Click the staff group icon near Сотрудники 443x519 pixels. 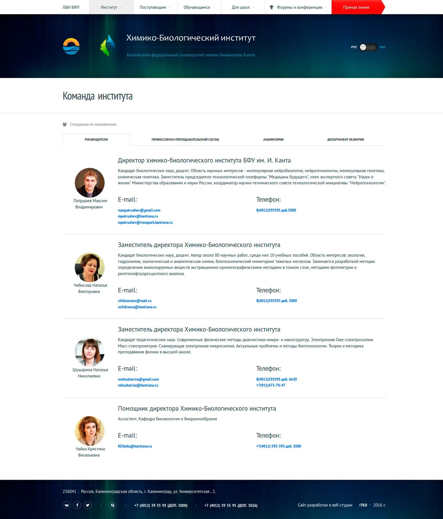tap(65, 124)
